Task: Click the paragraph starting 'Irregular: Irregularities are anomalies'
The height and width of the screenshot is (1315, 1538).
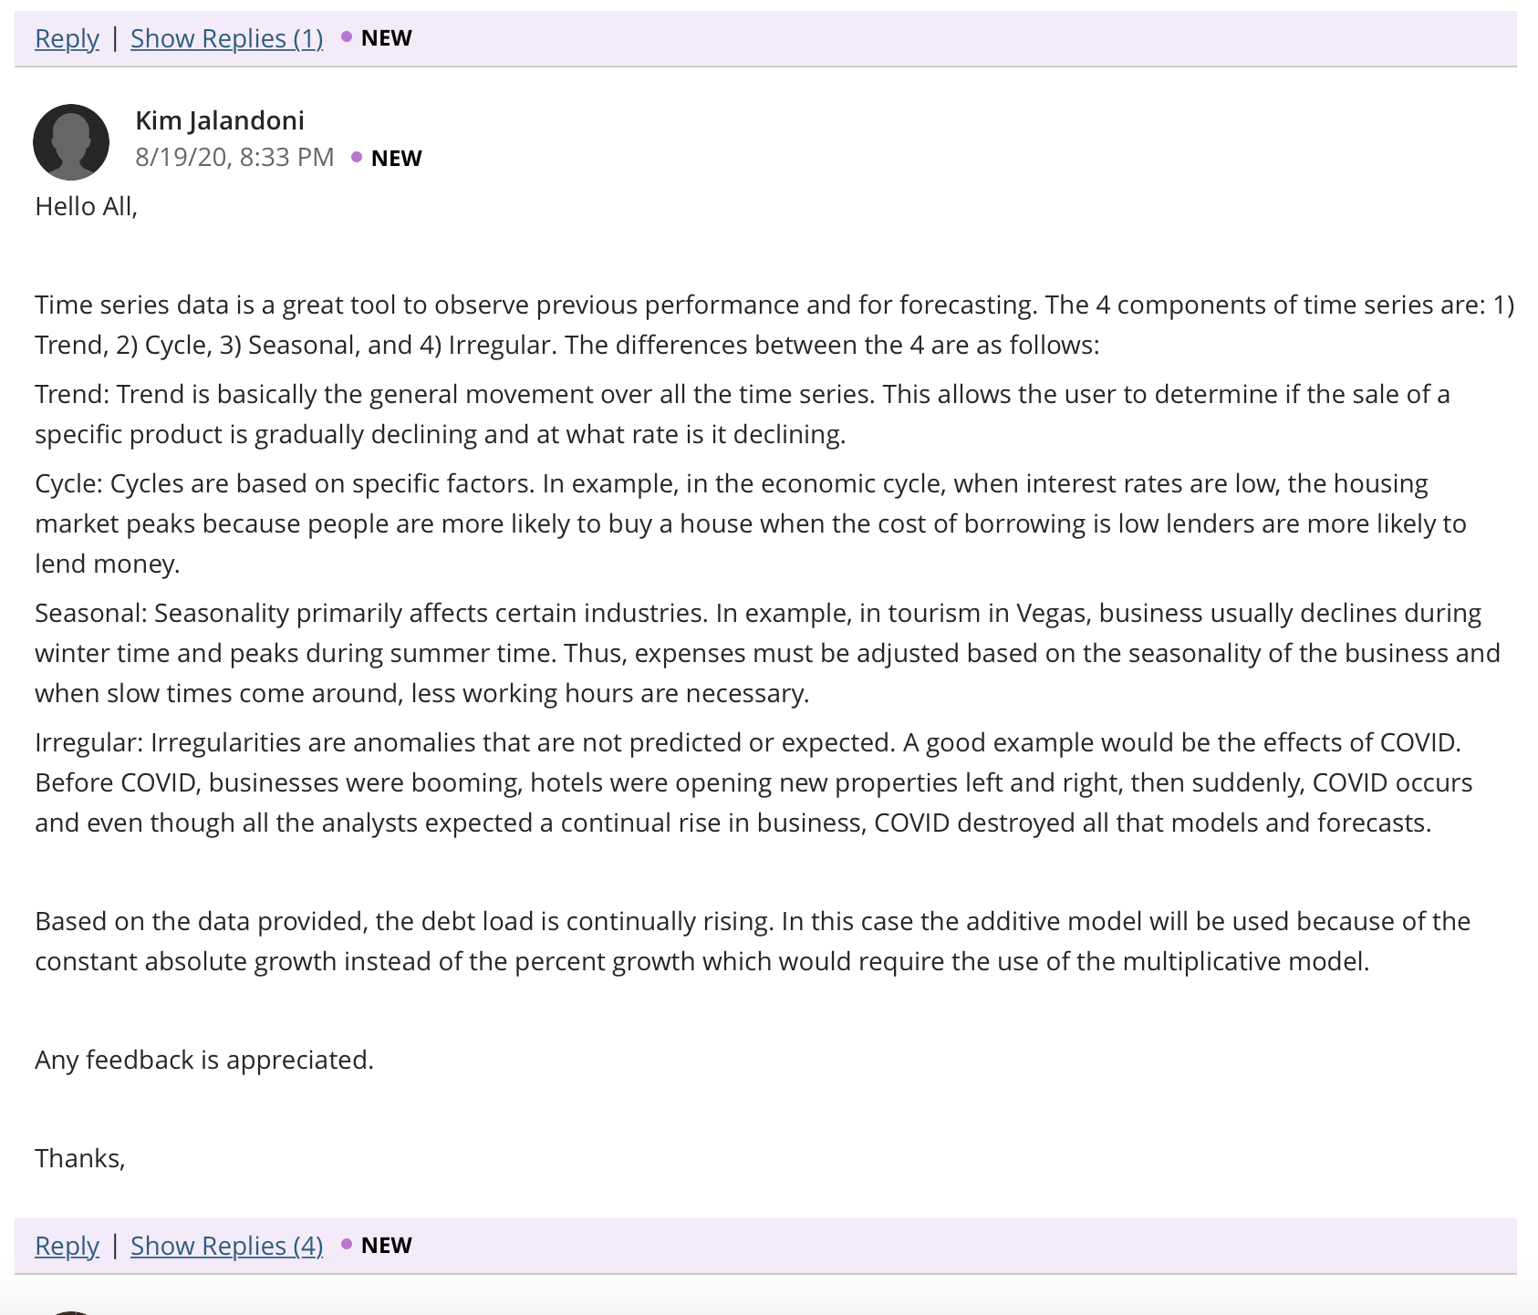Action: click(753, 782)
